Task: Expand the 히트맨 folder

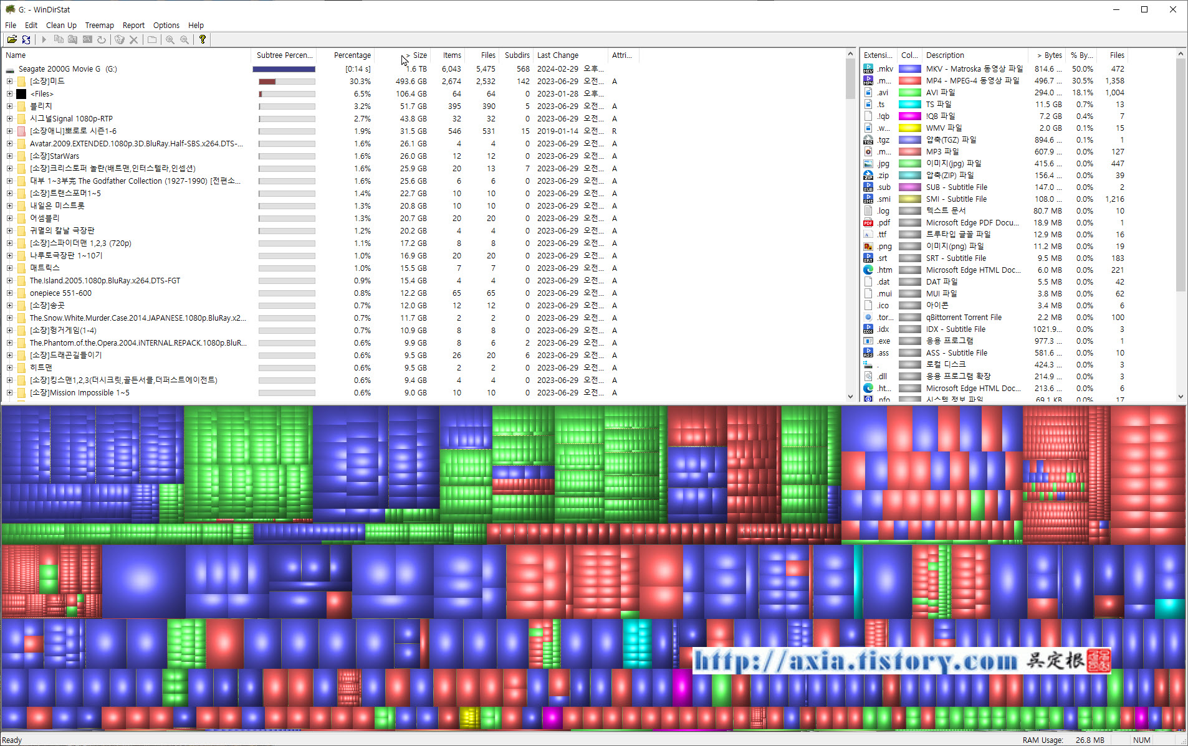Action: pyautogui.click(x=9, y=368)
